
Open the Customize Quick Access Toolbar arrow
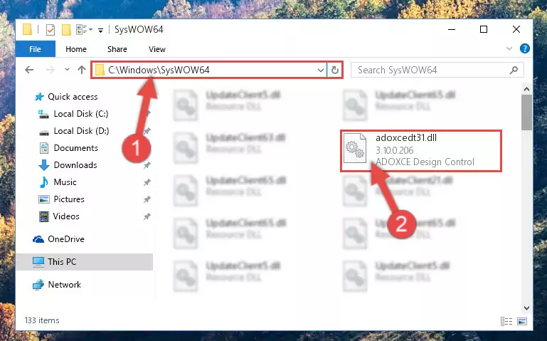pyautogui.click(x=100, y=31)
